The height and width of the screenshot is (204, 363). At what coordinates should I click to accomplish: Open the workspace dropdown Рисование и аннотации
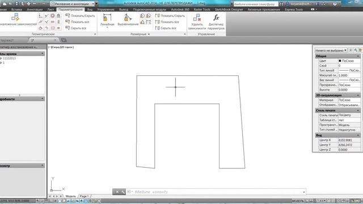73,4
